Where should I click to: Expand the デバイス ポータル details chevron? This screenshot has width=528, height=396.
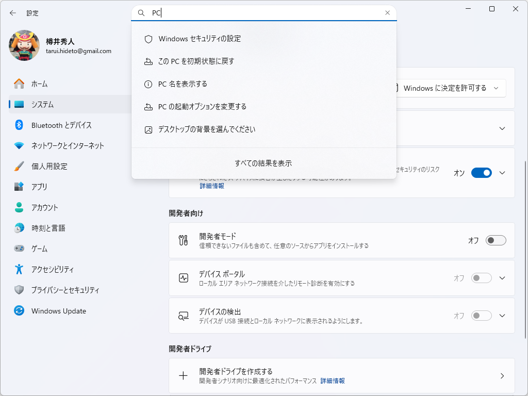(502, 278)
